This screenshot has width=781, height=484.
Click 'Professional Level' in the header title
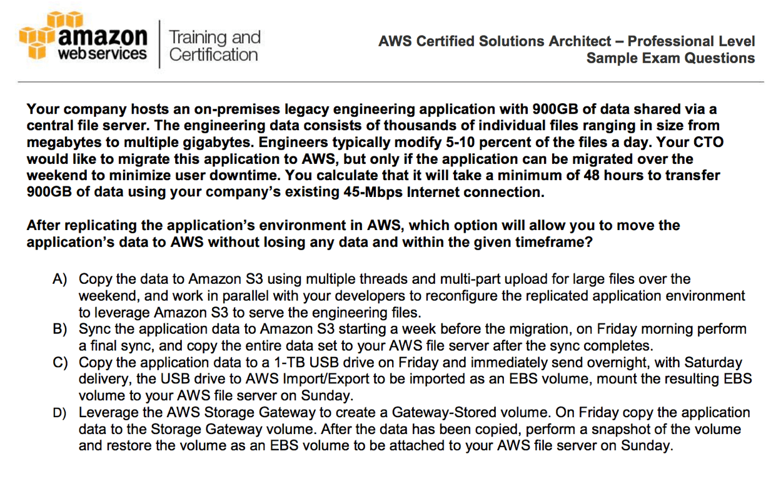[691, 41]
